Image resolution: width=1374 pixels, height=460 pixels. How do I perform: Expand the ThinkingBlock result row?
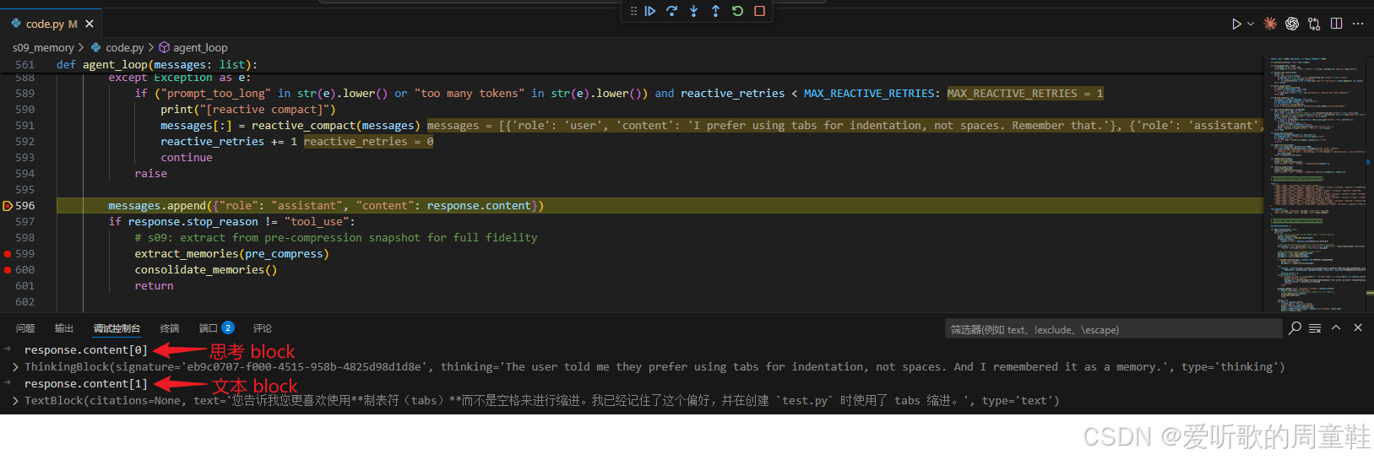coord(15,367)
